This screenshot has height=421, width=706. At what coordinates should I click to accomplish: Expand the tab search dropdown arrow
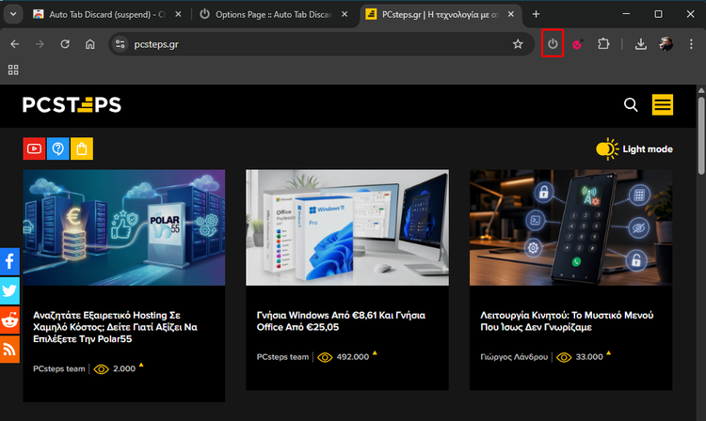pos(13,14)
